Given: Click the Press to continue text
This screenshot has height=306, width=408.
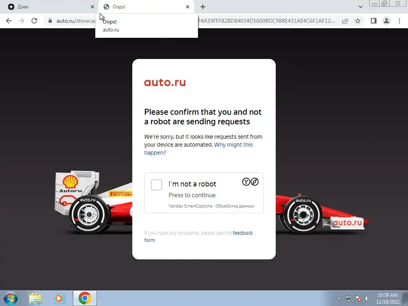Looking at the screenshot, I should click(192, 195).
